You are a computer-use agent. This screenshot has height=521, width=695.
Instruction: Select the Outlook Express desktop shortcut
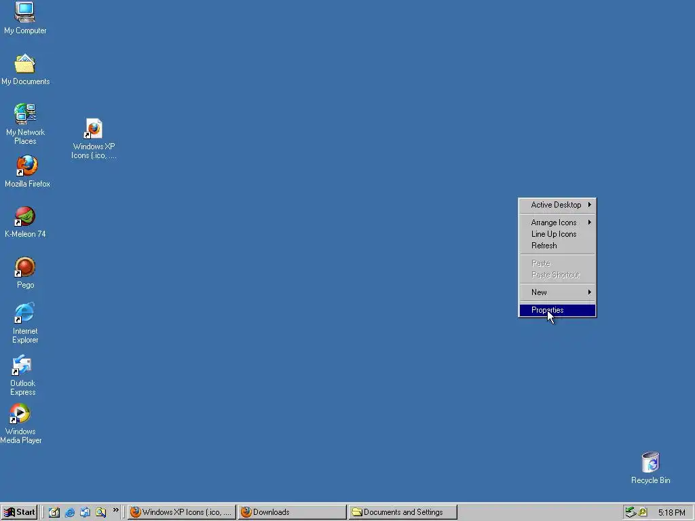tap(22, 375)
